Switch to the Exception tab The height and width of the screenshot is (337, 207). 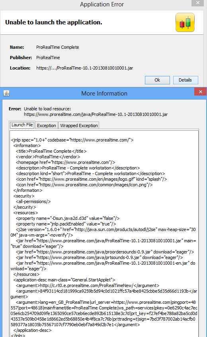(46, 126)
